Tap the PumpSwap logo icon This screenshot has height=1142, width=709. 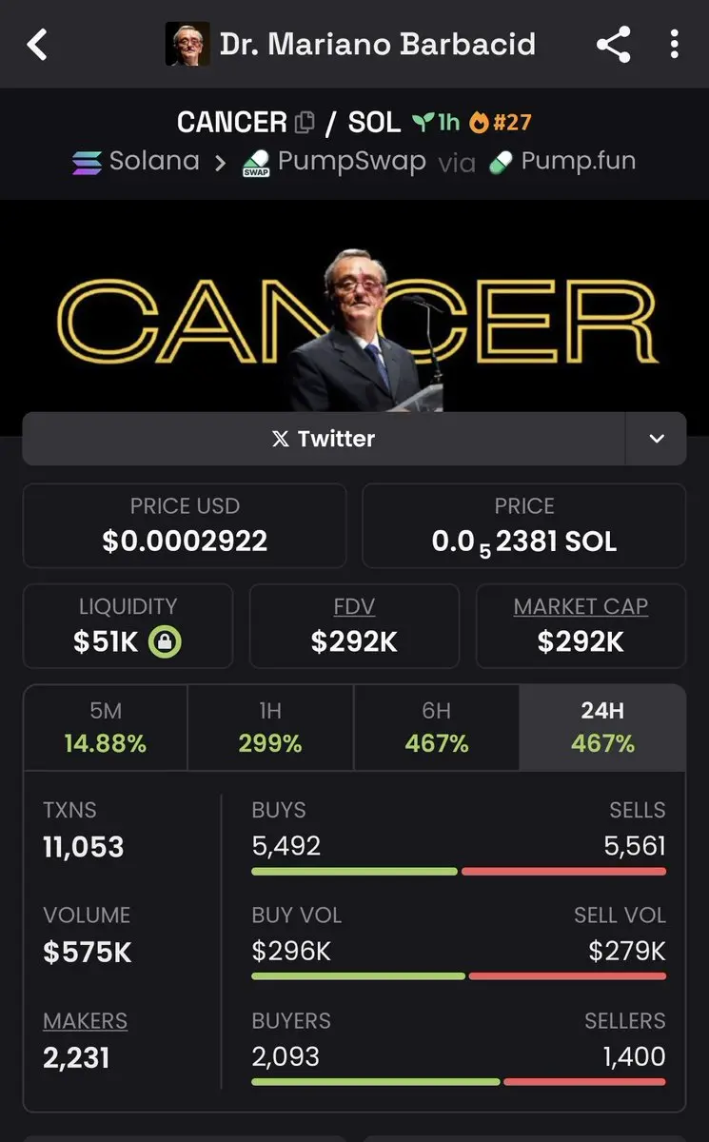tap(255, 164)
